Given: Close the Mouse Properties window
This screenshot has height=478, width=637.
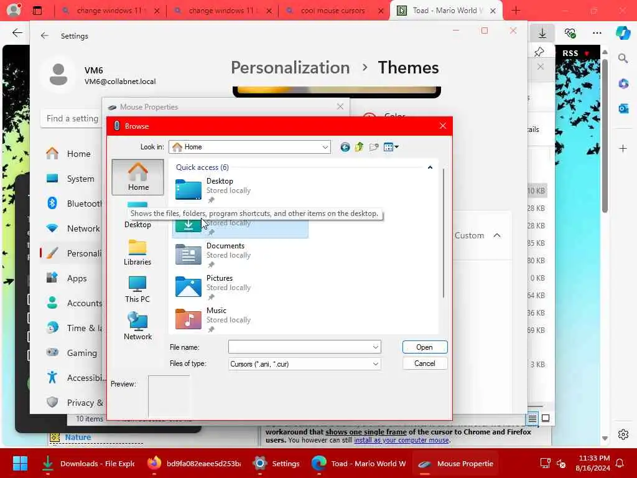Looking at the screenshot, I should click(340, 106).
